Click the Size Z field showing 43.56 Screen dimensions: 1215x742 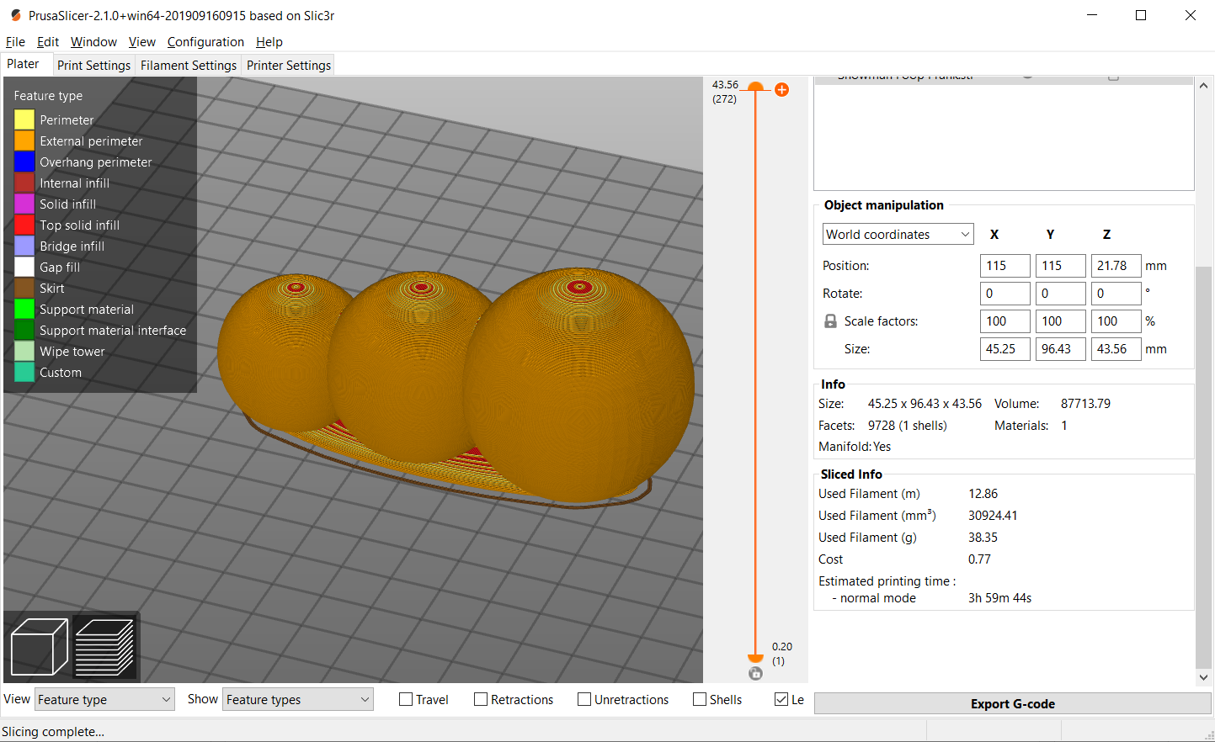(1116, 349)
